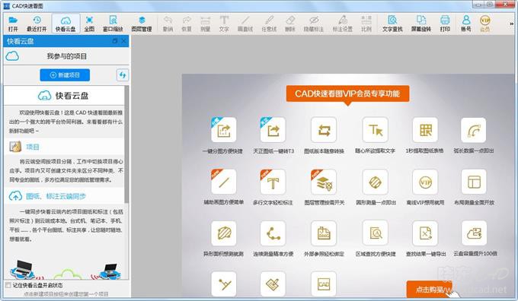The image size is (518, 301).
Task: Expand the toolbar overflow chevron
Action: pos(512,24)
